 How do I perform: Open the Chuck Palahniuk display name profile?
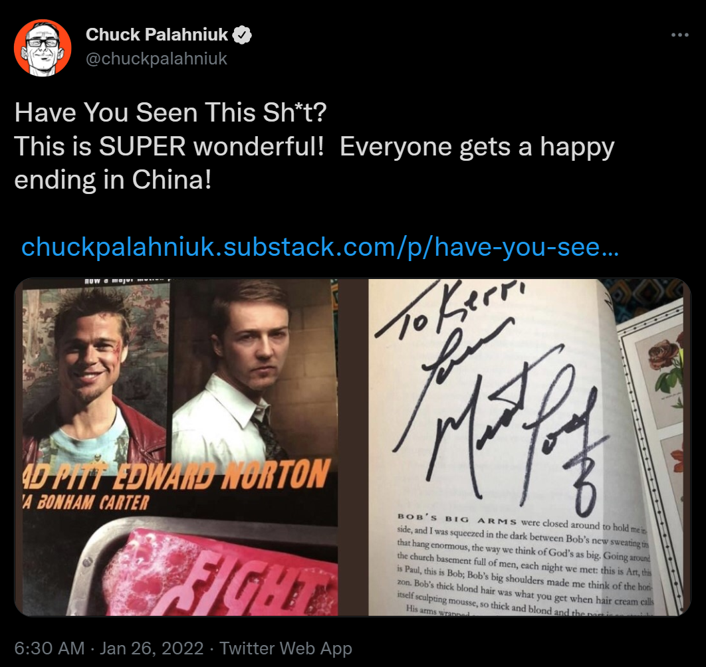pos(157,35)
